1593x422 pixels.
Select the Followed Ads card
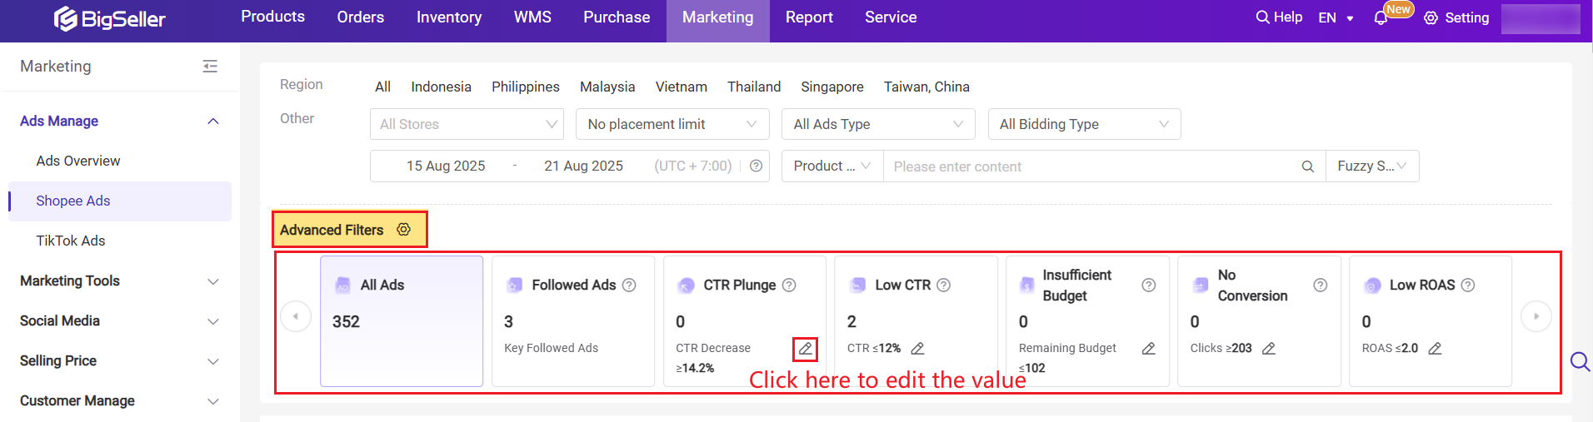(x=573, y=321)
